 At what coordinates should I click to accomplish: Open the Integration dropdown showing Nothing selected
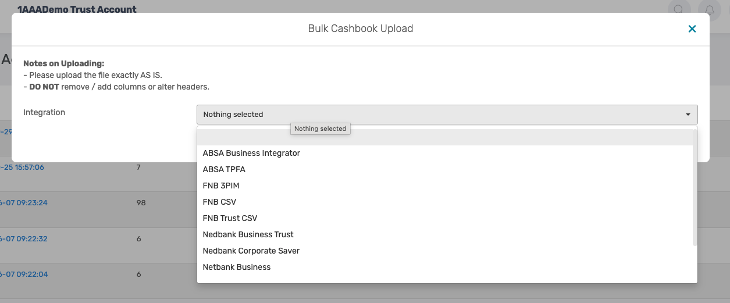[447, 114]
